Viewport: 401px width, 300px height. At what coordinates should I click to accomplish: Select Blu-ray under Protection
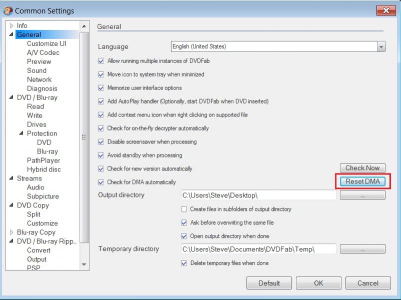[x=48, y=151]
